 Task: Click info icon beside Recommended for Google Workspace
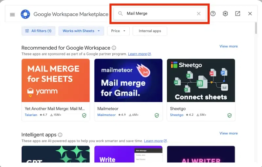coord(114,48)
